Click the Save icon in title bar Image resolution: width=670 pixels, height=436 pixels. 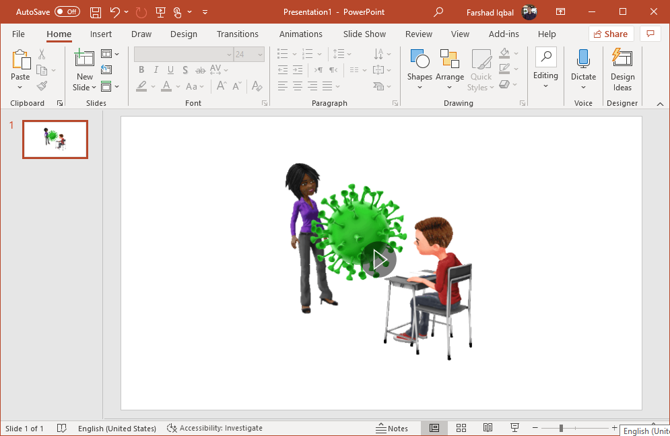[x=96, y=12]
